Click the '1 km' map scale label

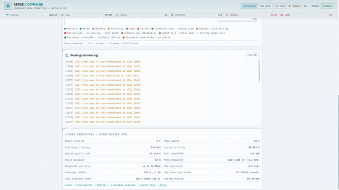[x=254, y=19]
